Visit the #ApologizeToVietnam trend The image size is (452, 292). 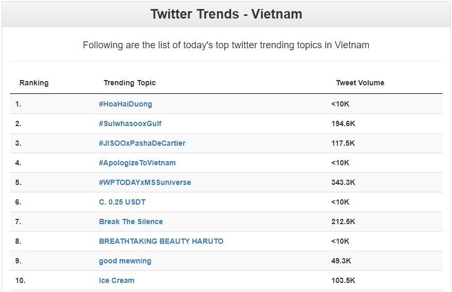coord(137,163)
